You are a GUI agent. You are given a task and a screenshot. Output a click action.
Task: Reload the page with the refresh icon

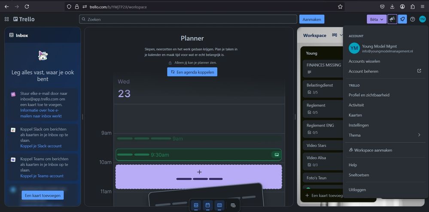click(27, 6)
